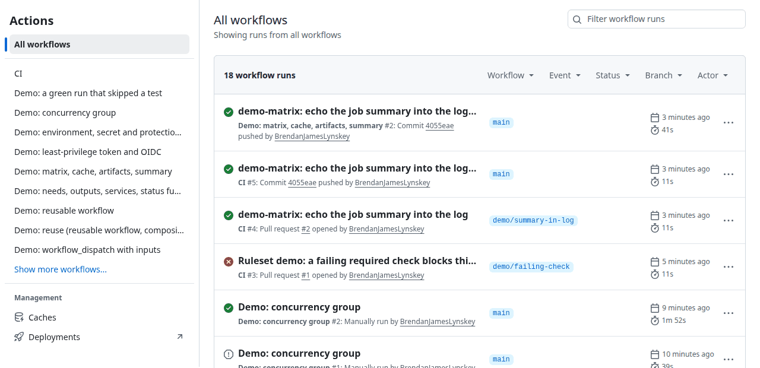Open pull request #1 link
760x368 pixels.
(305, 275)
